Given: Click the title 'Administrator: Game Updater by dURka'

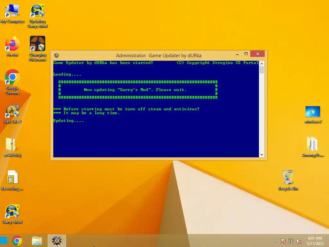Looking at the screenshot, I should click(x=159, y=55).
